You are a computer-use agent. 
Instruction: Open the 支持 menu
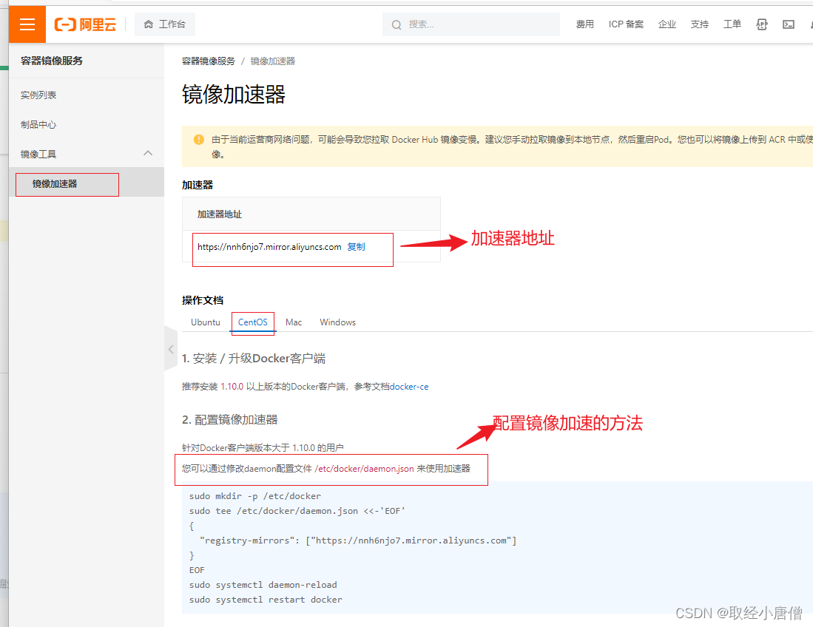pyautogui.click(x=700, y=24)
